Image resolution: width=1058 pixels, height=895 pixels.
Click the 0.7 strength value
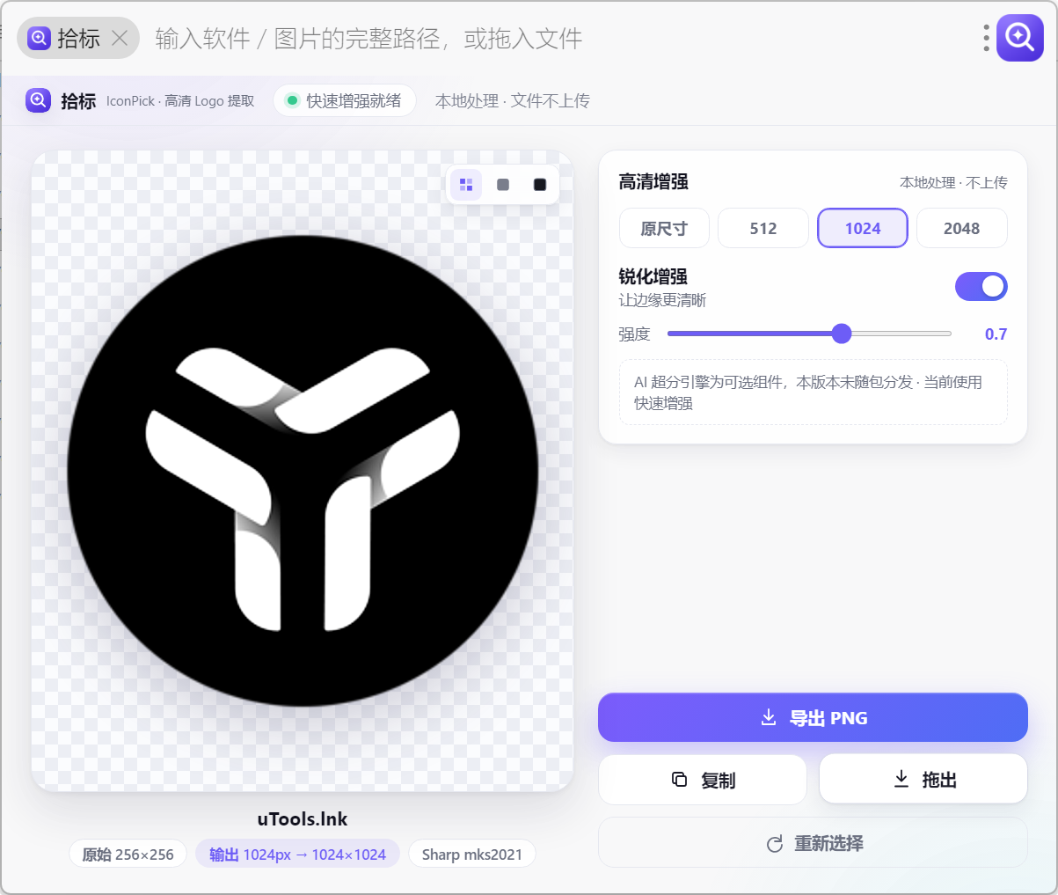click(x=996, y=334)
